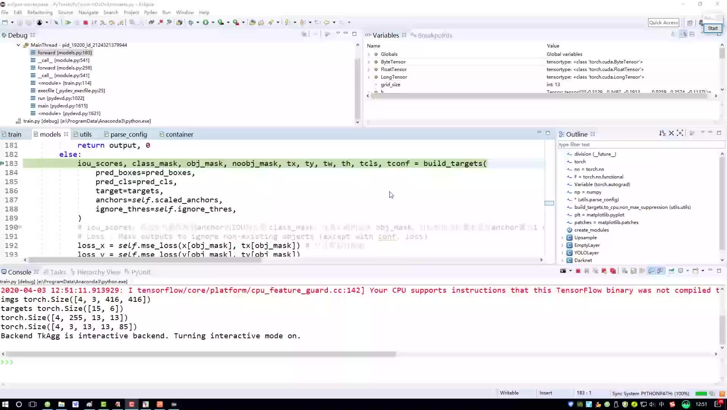Click the Pin Console icon

[671, 271]
